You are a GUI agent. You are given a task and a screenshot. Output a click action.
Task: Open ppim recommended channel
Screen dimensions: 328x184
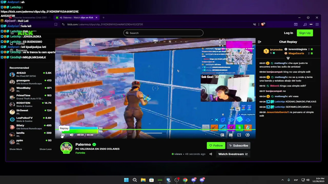[30, 142]
